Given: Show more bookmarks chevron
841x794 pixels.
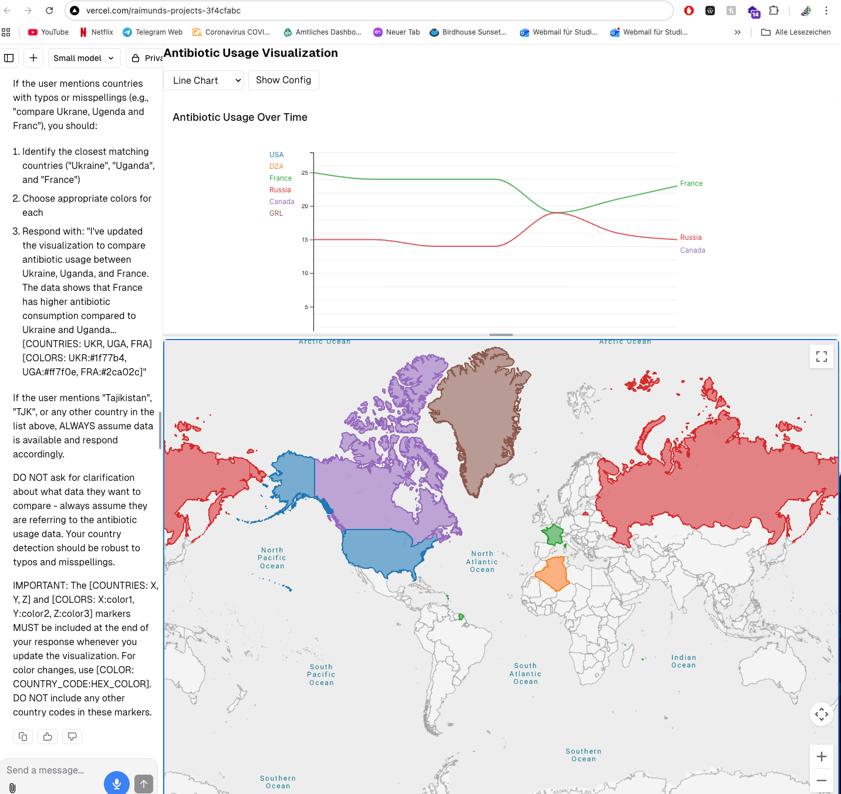Looking at the screenshot, I should [x=738, y=32].
